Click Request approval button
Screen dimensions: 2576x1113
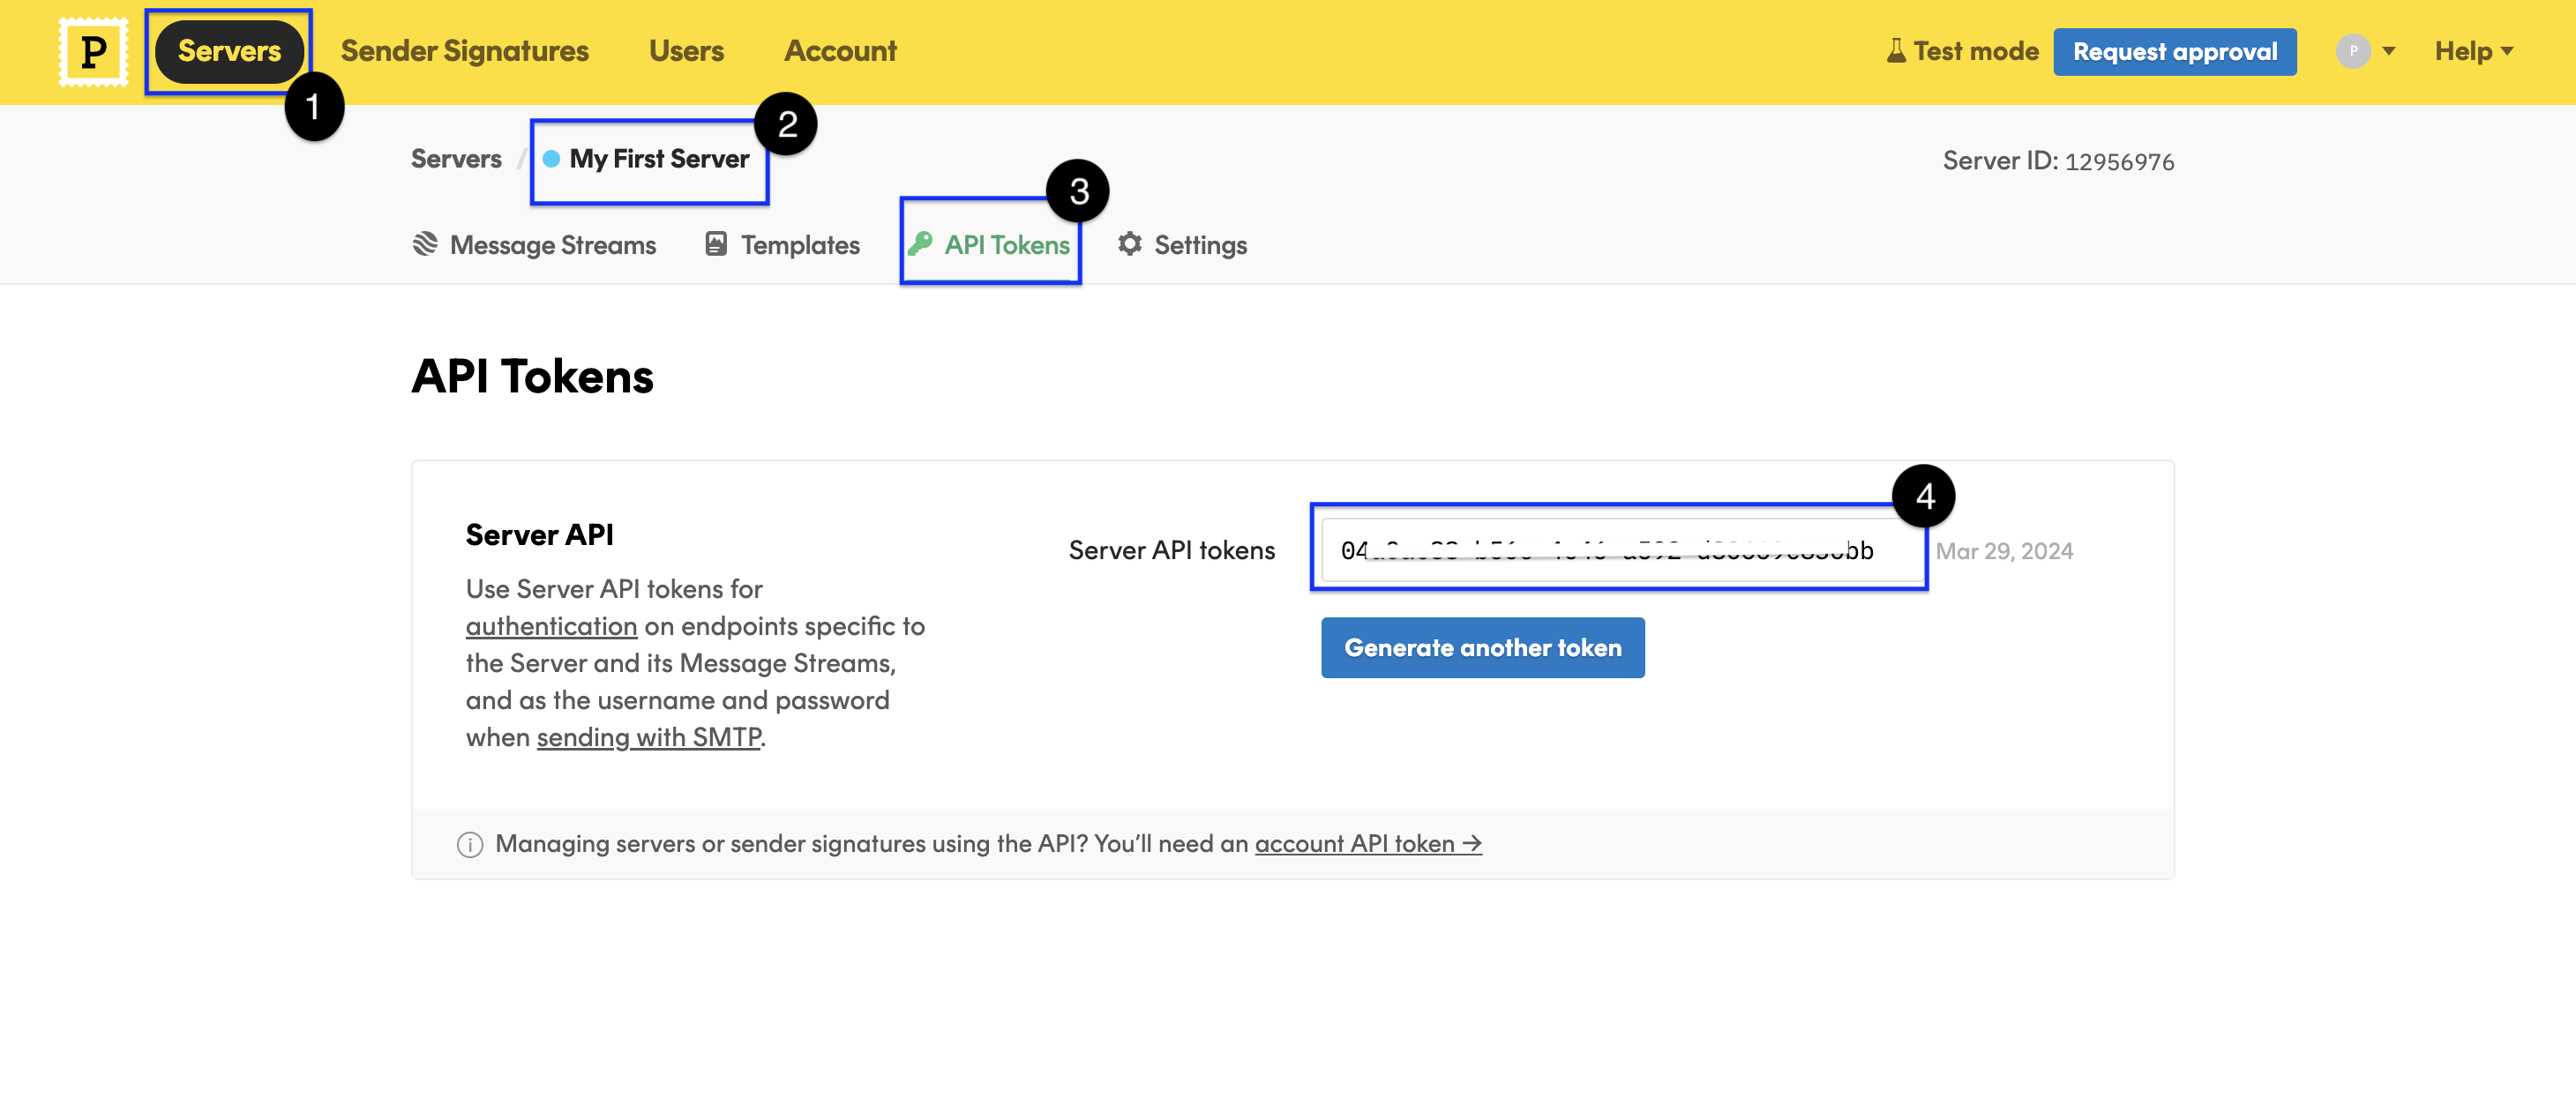click(x=2174, y=51)
